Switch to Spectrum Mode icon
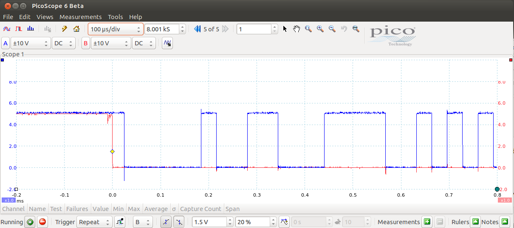The height and width of the screenshot is (228, 514). (31, 29)
